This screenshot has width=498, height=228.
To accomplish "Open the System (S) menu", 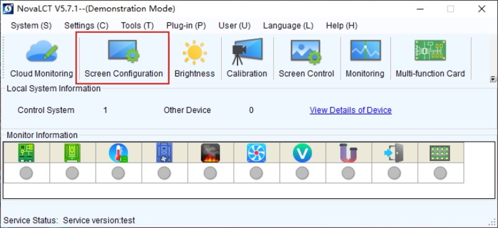I will [31, 25].
